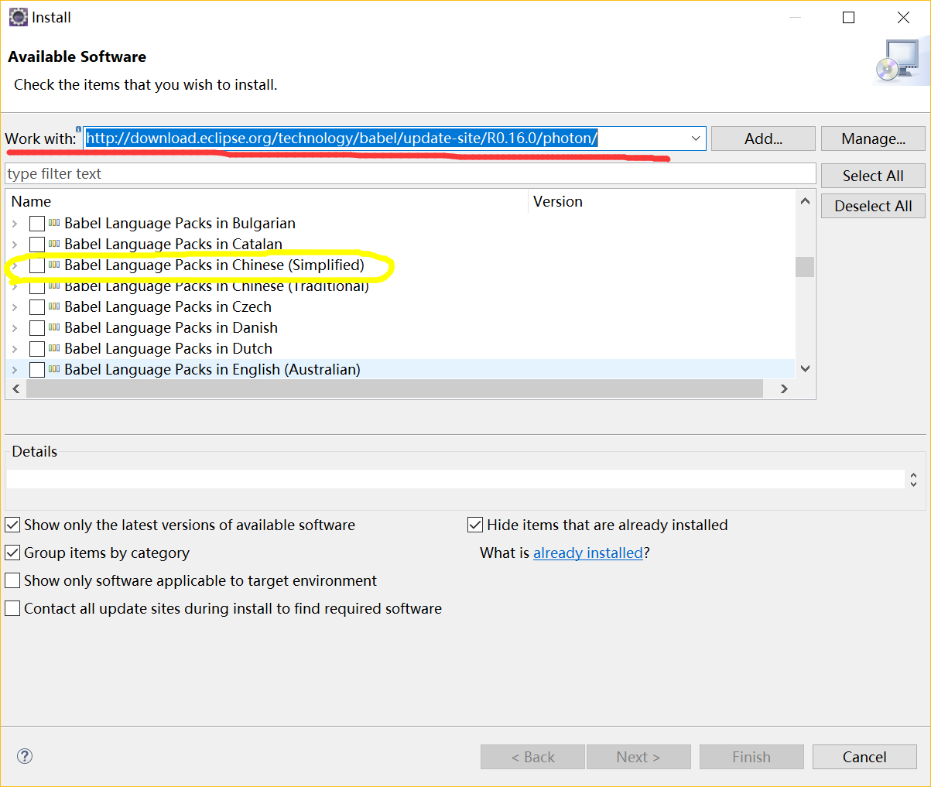This screenshot has height=787, width=931.
Task: Tick the Czech language pack checkbox
Action: click(x=36, y=307)
